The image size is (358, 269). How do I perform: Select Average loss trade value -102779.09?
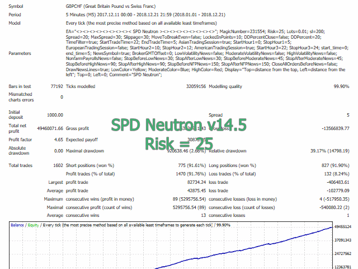coord(338,191)
